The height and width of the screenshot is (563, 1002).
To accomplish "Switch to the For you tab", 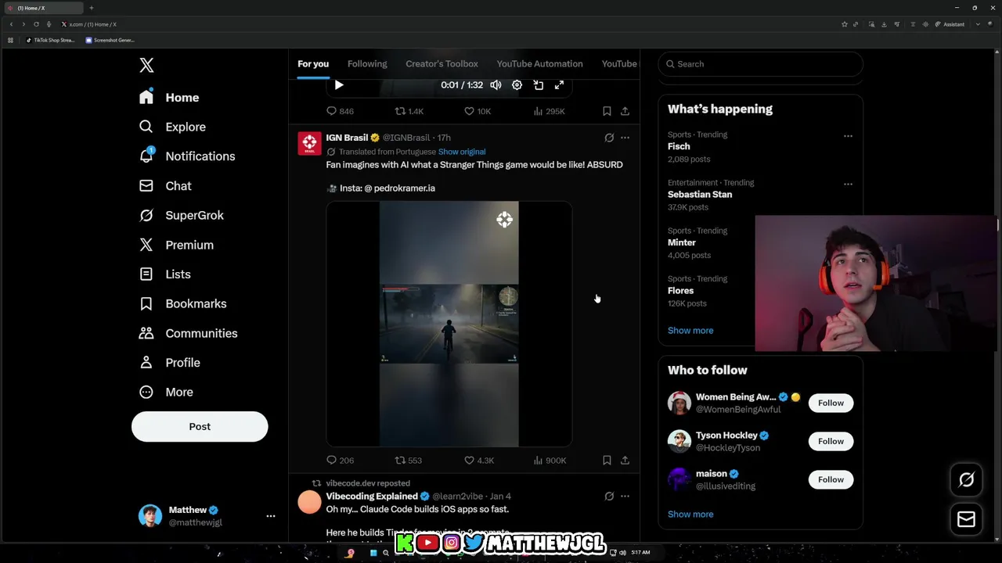I will (x=313, y=64).
